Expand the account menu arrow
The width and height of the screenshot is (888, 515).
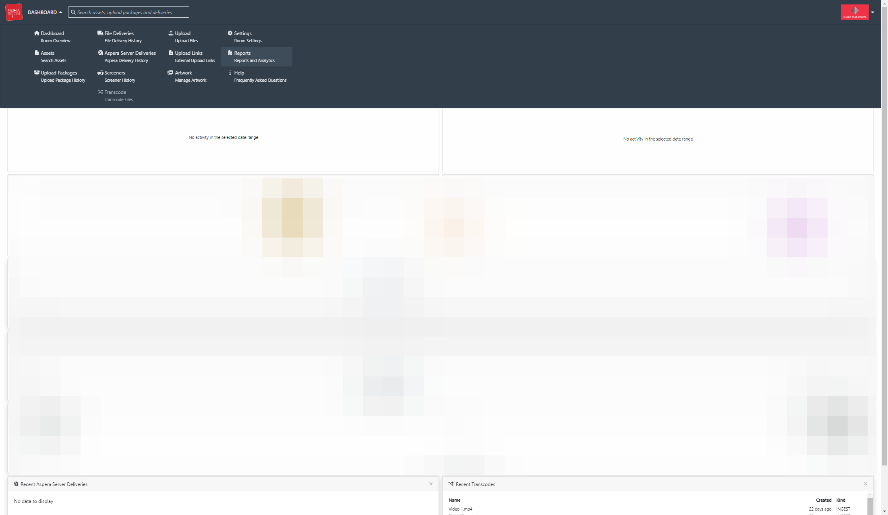coord(873,12)
